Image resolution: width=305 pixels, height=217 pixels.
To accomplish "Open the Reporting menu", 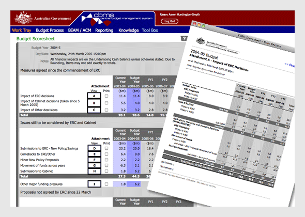I will 104,30.
